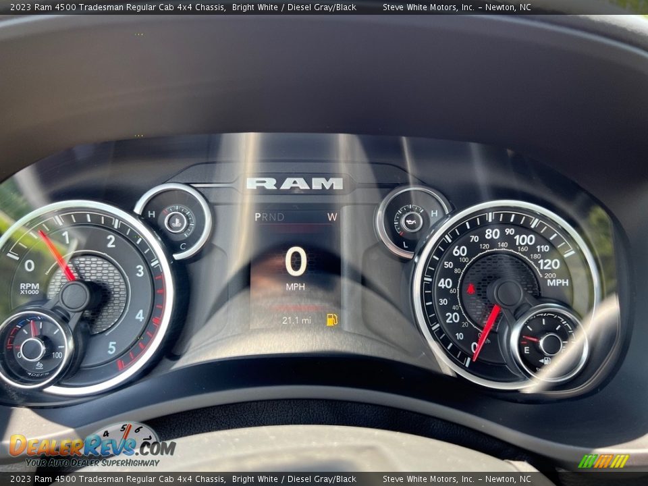Click the MPH label on speedometer dial

[558, 283]
